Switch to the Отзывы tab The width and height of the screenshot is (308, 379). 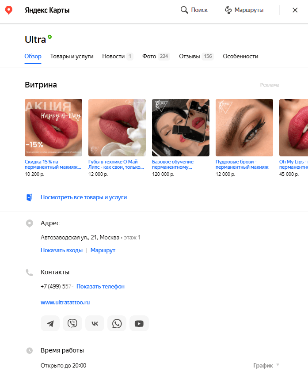196,56
